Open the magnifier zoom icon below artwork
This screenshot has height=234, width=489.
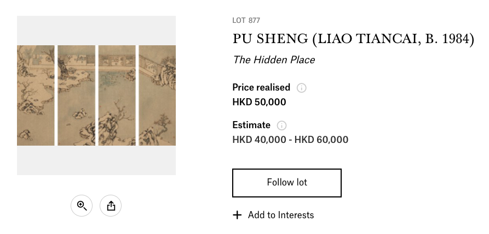[x=82, y=206]
